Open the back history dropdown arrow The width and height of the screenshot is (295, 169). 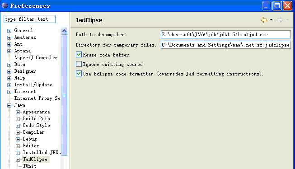271,19
